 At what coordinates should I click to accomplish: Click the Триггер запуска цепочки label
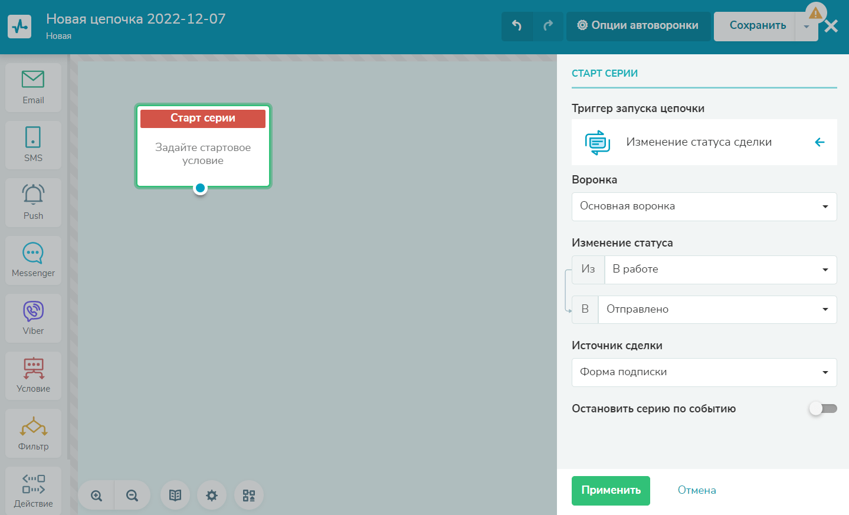pos(638,109)
